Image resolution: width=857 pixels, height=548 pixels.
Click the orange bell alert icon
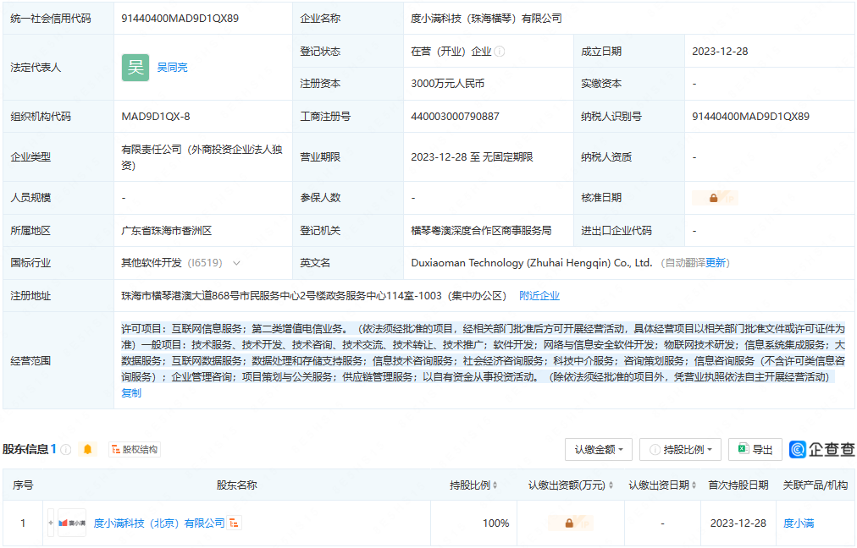pyautogui.click(x=87, y=449)
